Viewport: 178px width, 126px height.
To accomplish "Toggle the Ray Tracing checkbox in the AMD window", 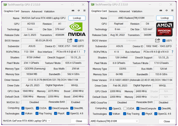I will coord(125,114).
